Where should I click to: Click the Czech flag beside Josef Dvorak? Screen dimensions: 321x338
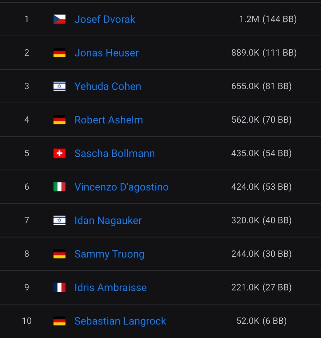coord(60,19)
